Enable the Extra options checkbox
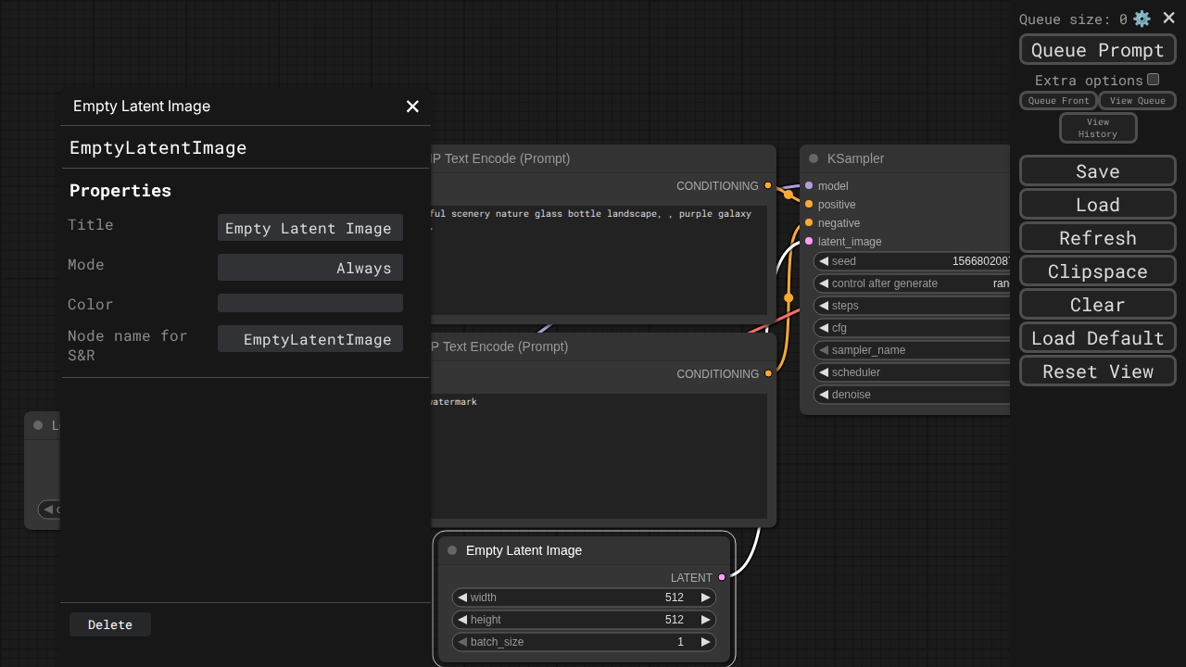 1153,80
